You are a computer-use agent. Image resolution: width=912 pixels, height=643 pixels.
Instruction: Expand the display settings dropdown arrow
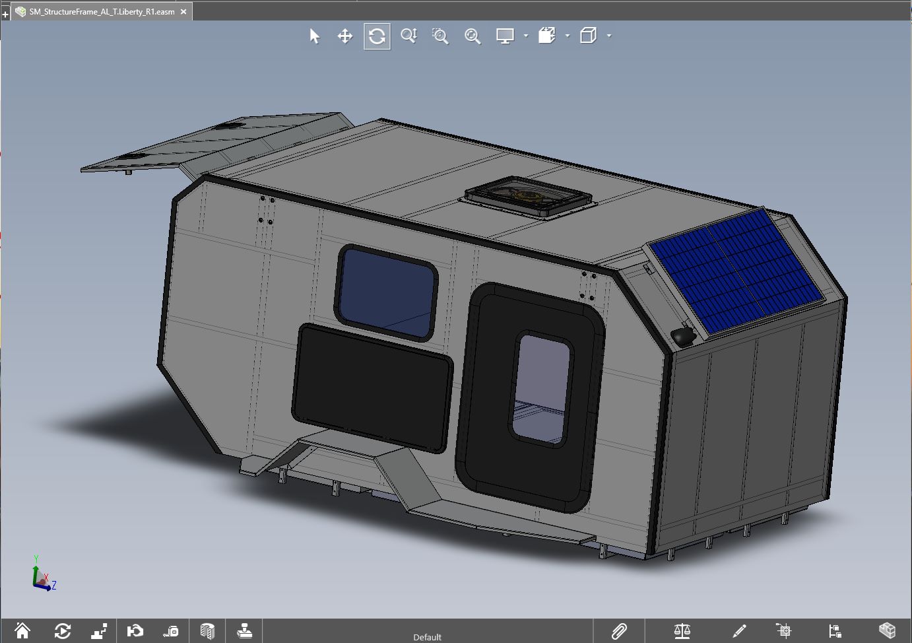[x=526, y=36]
